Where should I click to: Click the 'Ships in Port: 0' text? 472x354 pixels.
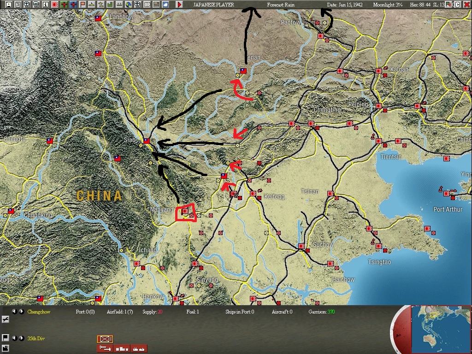tap(240, 312)
